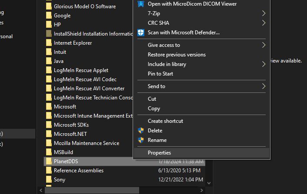Click the Glorious Model O Software folder icon
This screenshot has height=194, width=307.
tap(49, 7)
